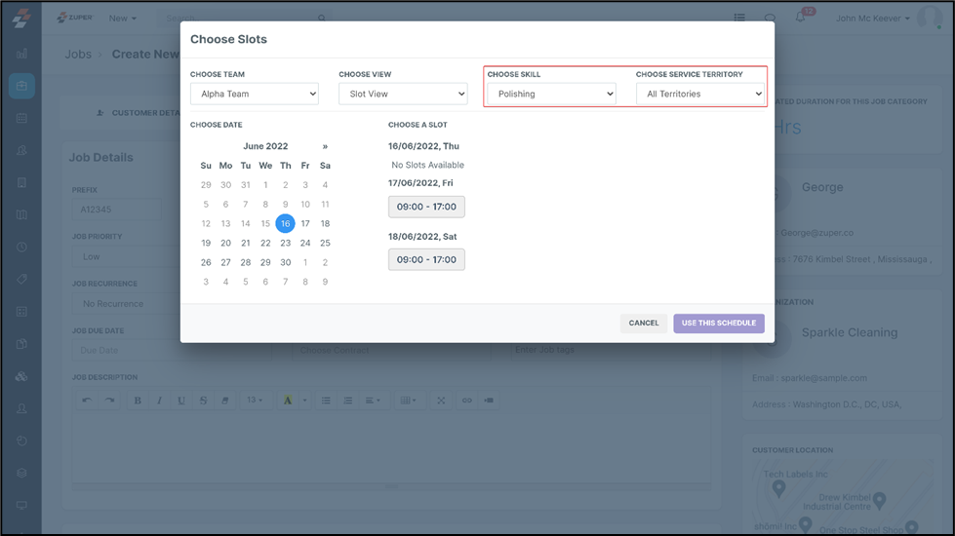Click the chat bubble icon in header
955x536 pixels.
tap(771, 19)
